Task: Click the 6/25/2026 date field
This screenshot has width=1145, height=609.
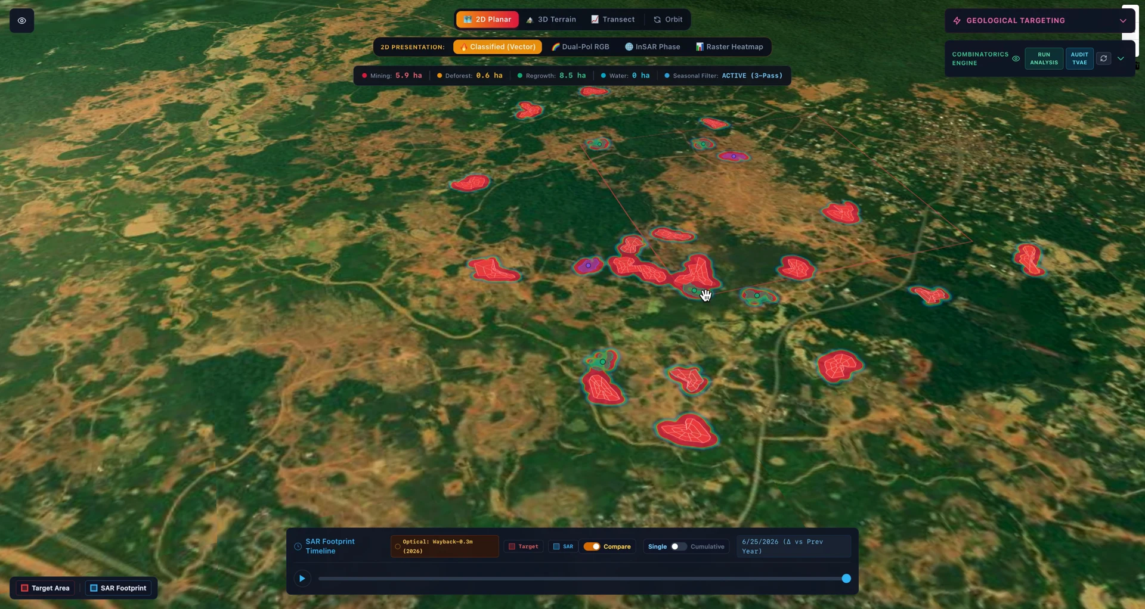Action: (x=794, y=546)
